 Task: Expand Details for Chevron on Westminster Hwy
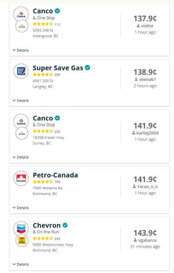[x=21, y=264]
